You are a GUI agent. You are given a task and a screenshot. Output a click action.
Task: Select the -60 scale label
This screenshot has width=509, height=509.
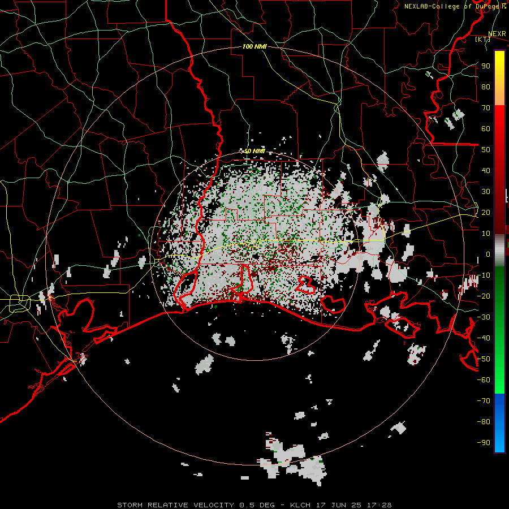(x=484, y=380)
